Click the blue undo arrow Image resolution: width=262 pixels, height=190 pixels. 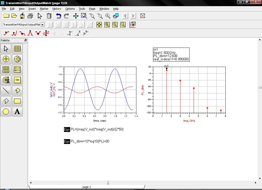(59, 16)
